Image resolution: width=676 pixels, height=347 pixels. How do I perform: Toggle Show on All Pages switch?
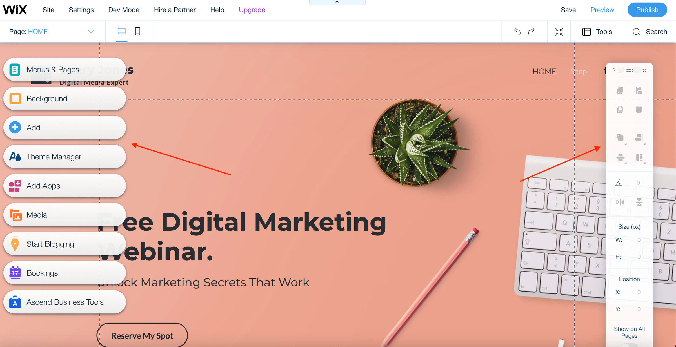click(629, 345)
